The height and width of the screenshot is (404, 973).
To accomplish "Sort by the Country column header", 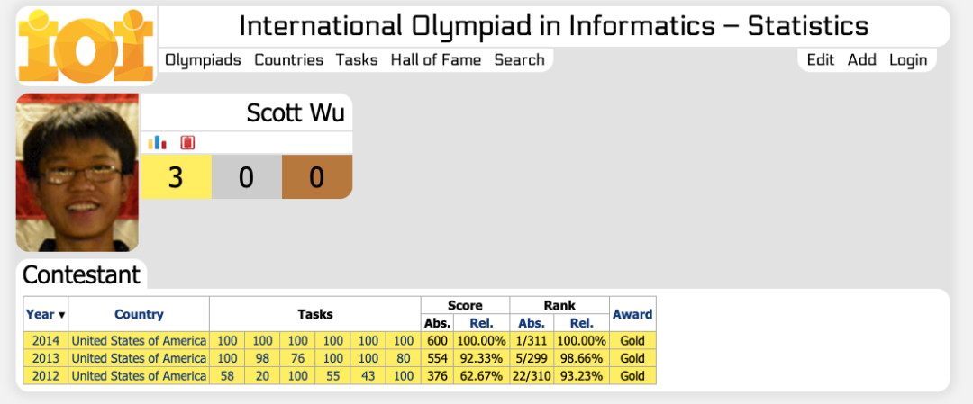I will point(139,314).
